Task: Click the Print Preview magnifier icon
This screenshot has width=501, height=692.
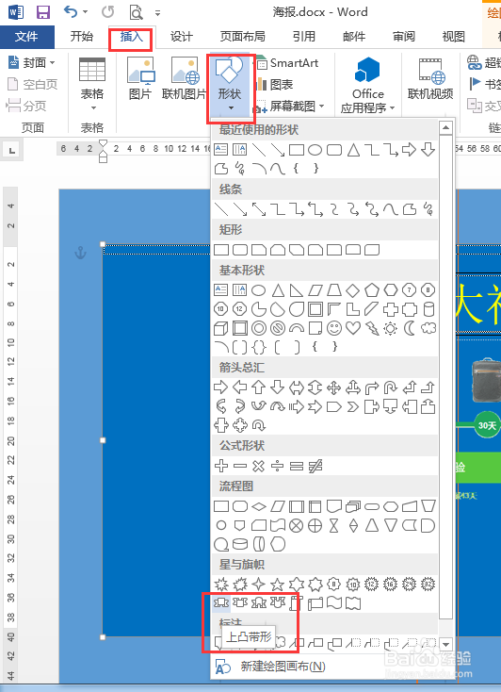Action: tap(137, 12)
